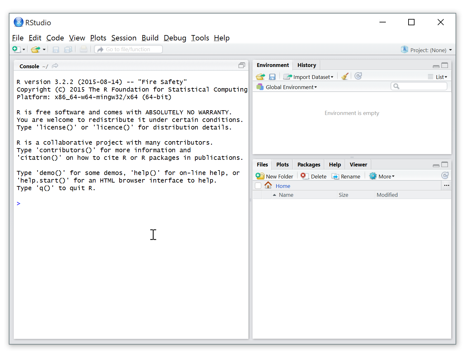Viewport: 465px width, 361px height.
Task: Tick the select-all checkbox in Files pane
Action: coord(258,186)
